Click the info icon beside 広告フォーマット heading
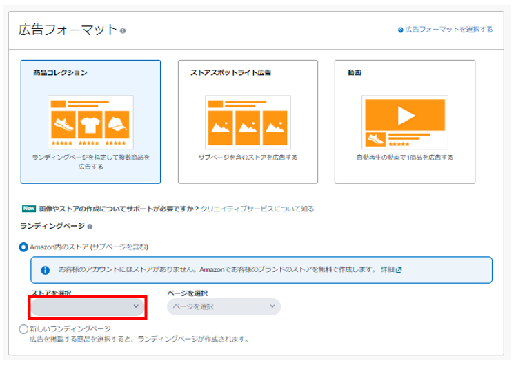The height and width of the screenshot is (365, 516). pyautogui.click(x=123, y=31)
